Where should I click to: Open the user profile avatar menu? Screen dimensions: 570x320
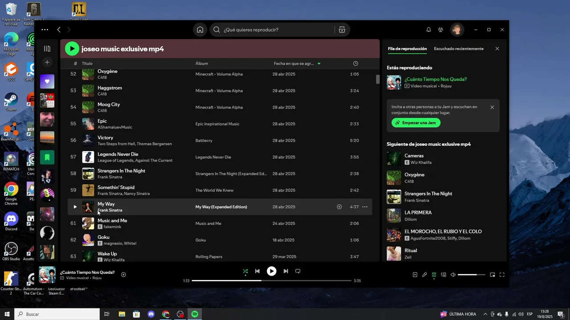pyautogui.click(x=456, y=30)
